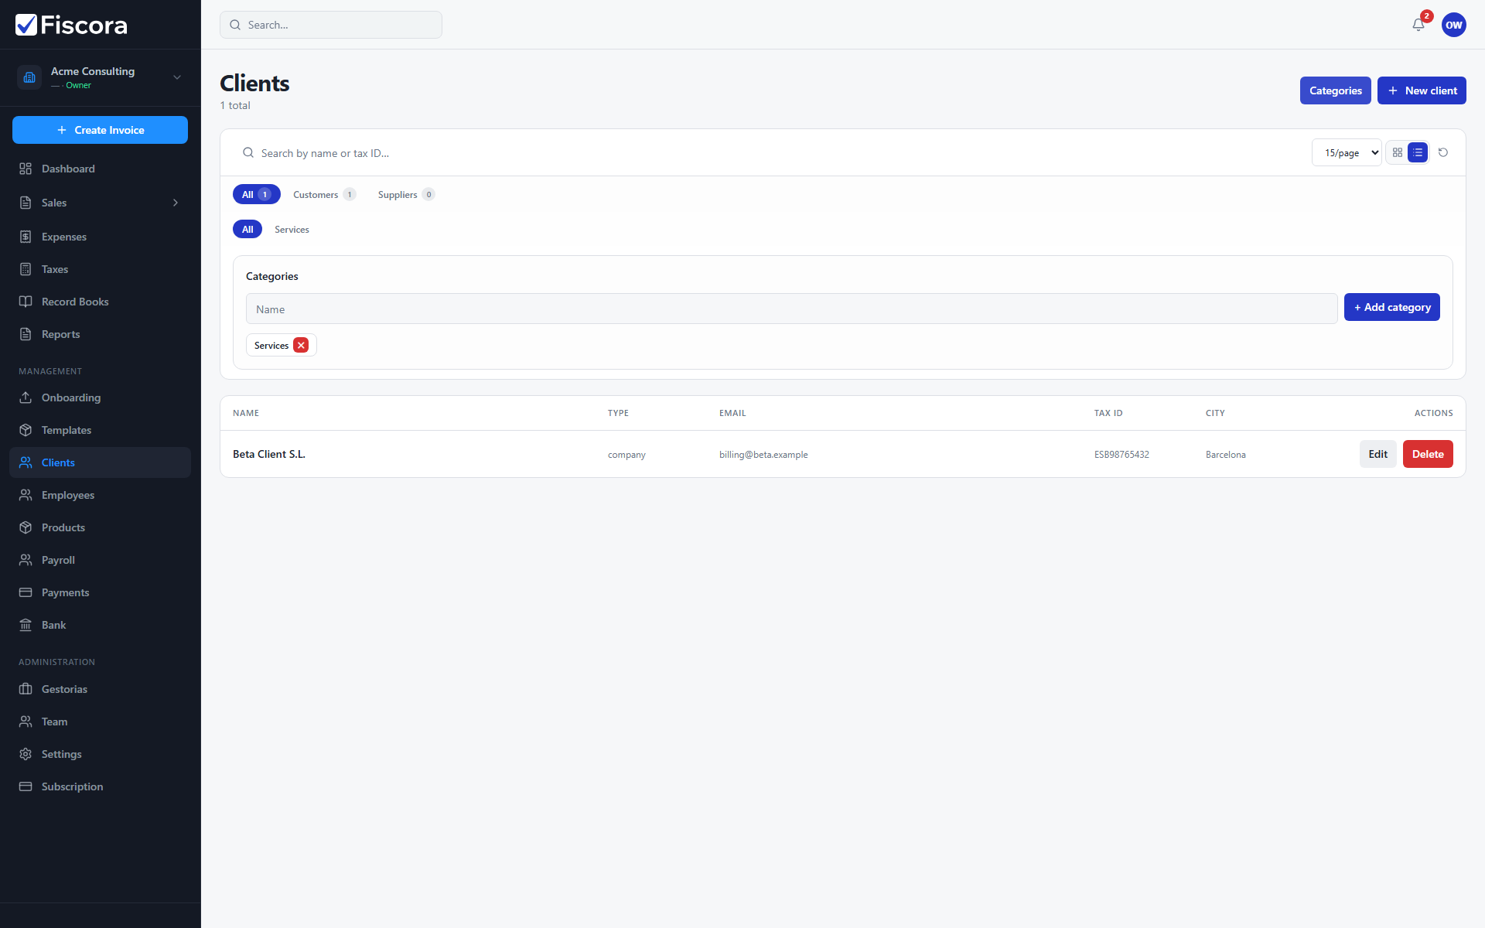Click the Taxes calculator icon

pos(26,269)
